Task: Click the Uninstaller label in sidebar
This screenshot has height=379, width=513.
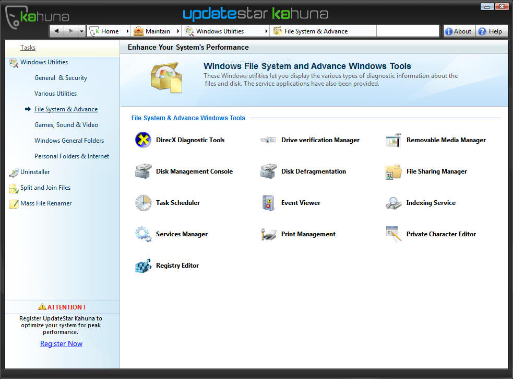Action: [x=35, y=172]
